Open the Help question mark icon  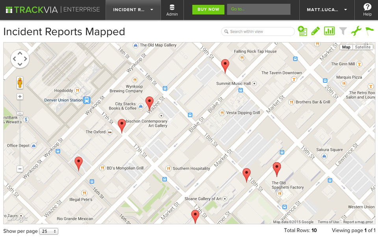pyautogui.click(x=367, y=9)
